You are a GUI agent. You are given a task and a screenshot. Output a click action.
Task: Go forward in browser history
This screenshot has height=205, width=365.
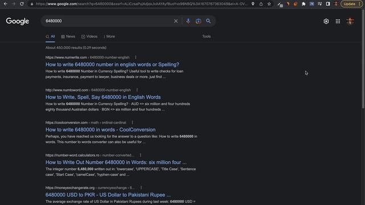(14, 4)
